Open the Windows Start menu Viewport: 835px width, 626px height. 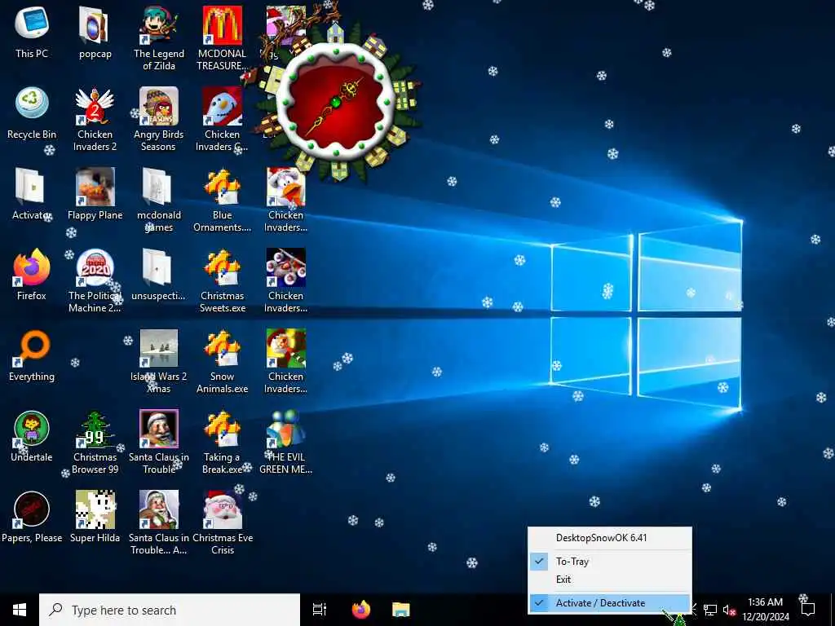pos(20,610)
